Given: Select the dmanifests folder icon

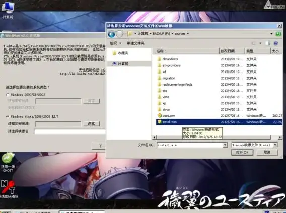Looking at the screenshot, I should pos(159,59).
